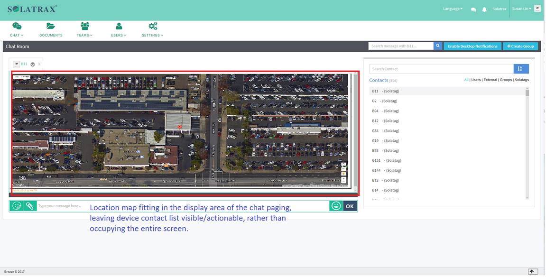Click the Create Group button
546x277 pixels.
click(x=520, y=46)
